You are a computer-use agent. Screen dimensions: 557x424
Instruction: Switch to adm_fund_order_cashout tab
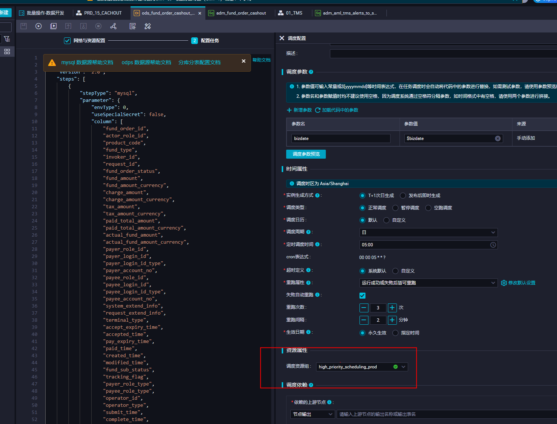(x=238, y=13)
